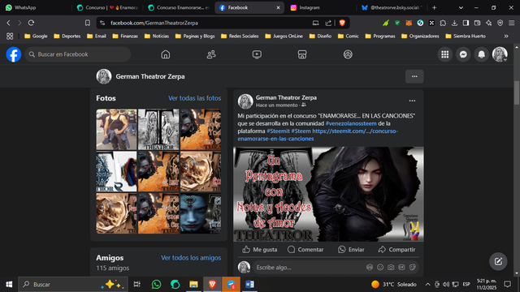Open browser downloads icon
520x292 pixels.
click(x=454, y=23)
